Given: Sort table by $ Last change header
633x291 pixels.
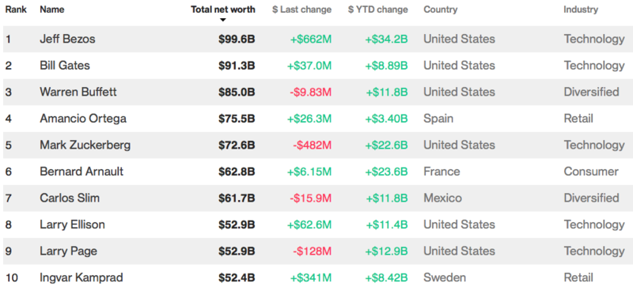Looking at the screenshot, I should [302, 9].
